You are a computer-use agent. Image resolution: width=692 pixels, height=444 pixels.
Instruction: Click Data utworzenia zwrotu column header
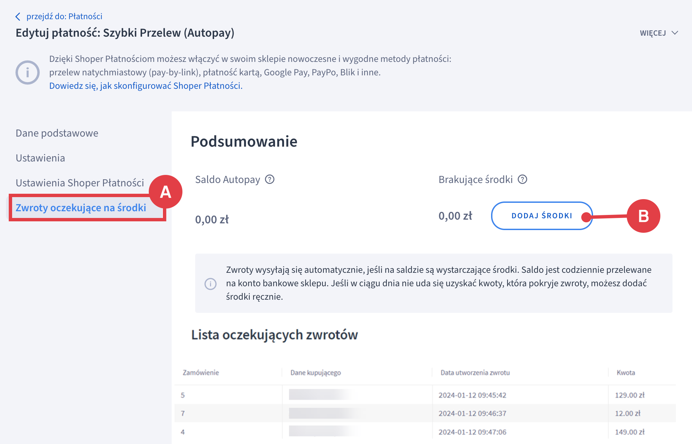475,372
